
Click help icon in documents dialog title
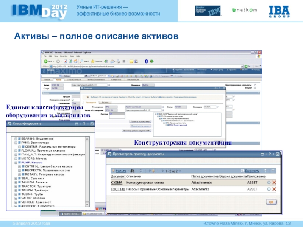270,154
